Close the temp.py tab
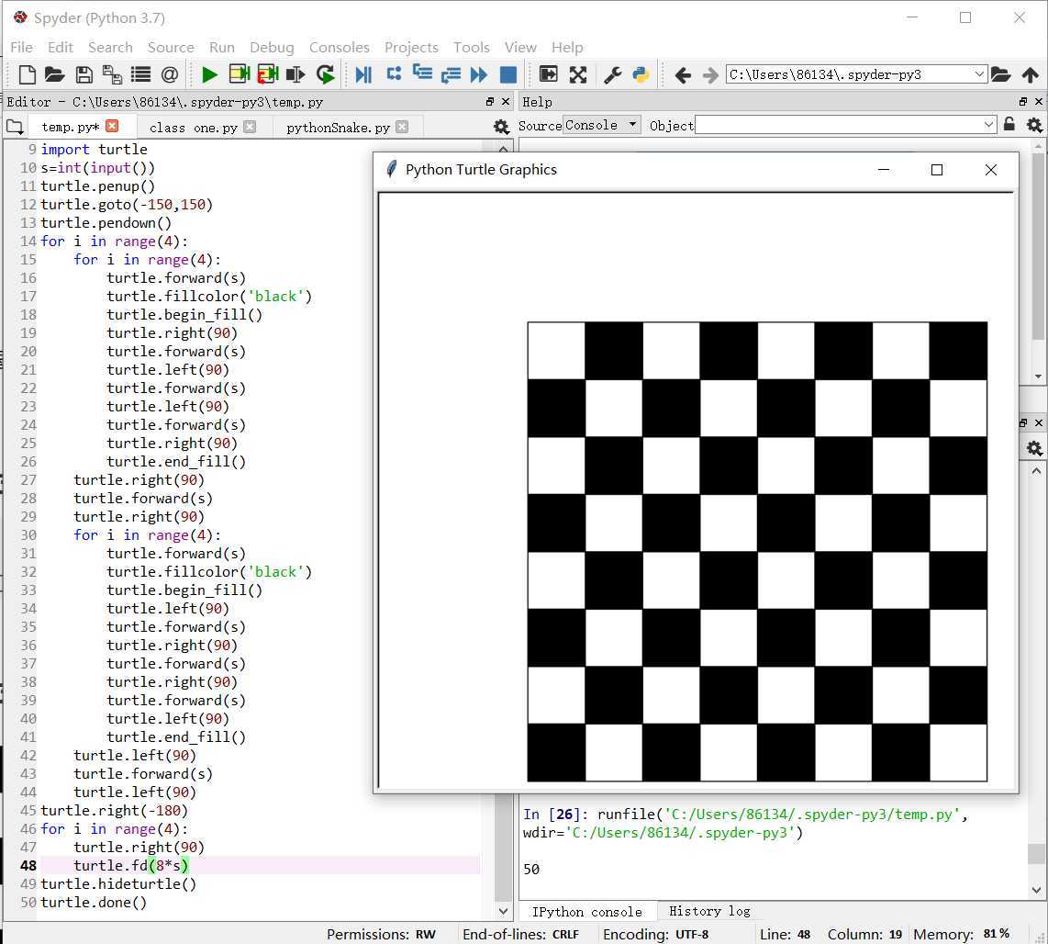1048x944 pixels. click(112, 126)
